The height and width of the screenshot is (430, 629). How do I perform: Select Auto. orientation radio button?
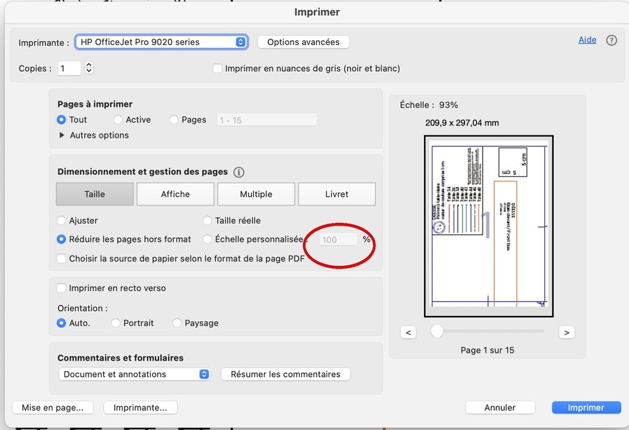point(62,323)
